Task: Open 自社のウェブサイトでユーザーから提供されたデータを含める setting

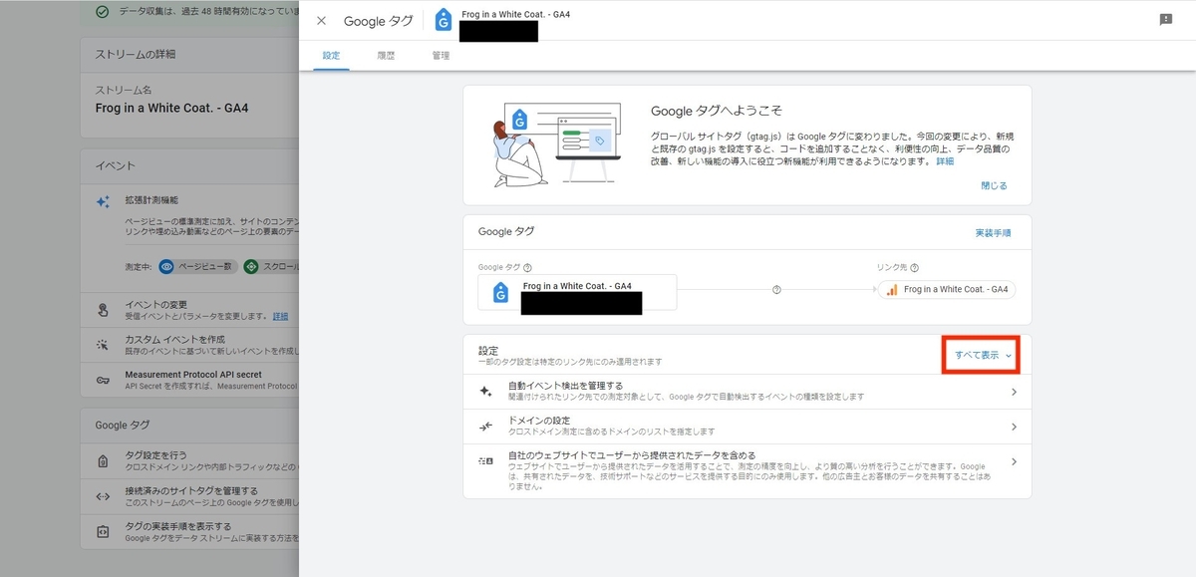Action: (747, 471)
